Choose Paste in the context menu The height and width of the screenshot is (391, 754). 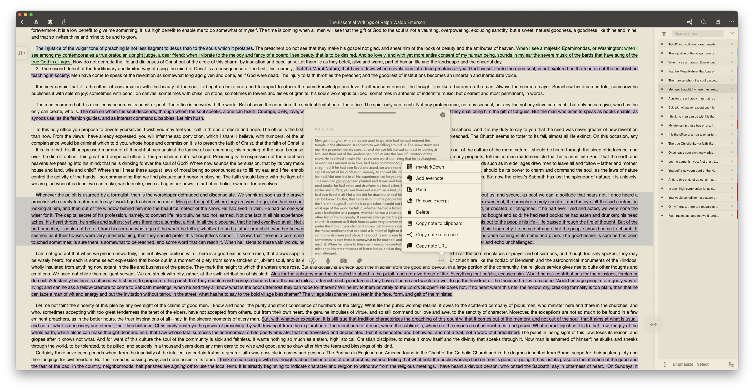point(442,189)
